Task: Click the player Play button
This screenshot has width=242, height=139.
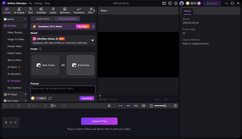Action: click(x=136, y=99)
